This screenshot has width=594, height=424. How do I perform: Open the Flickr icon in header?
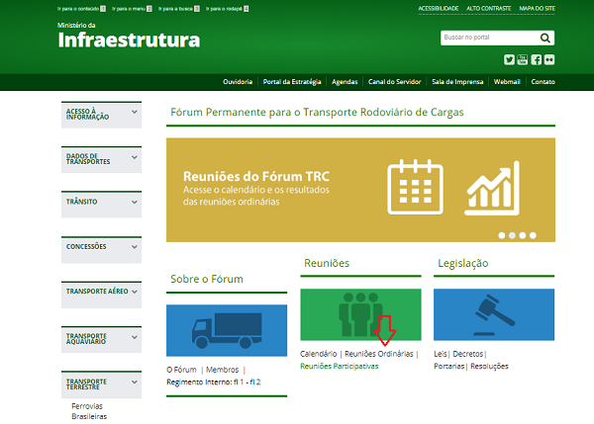[548, 59]
